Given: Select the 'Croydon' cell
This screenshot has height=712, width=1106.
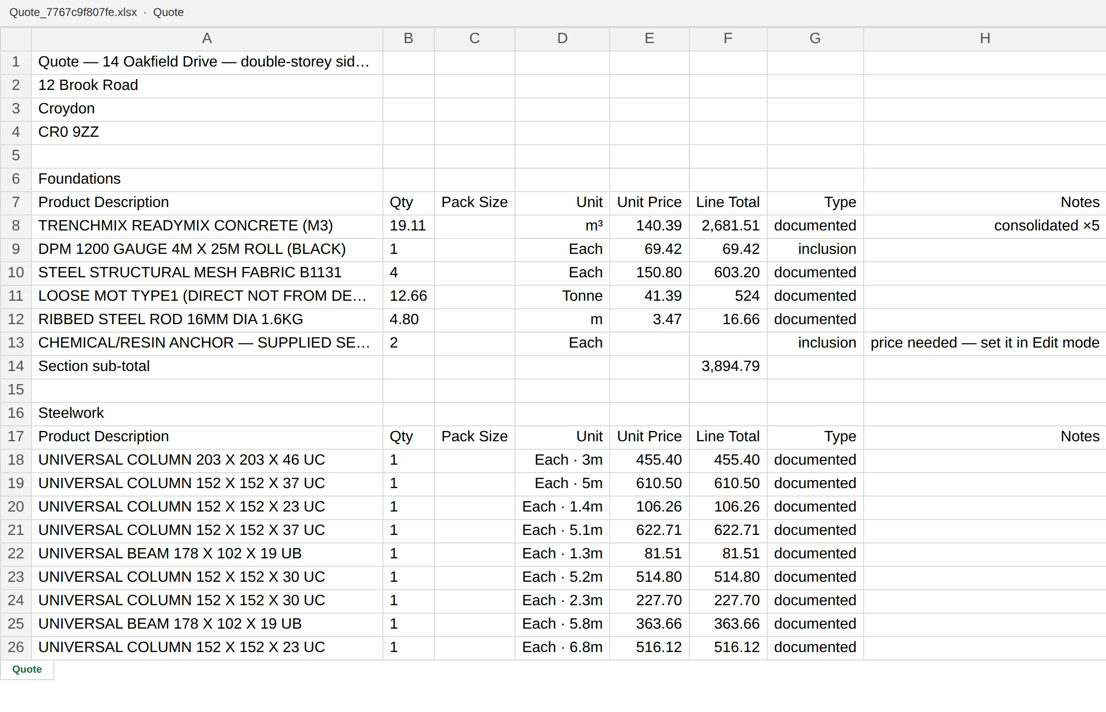Looking at the screenshot, I should coord(207,109).
